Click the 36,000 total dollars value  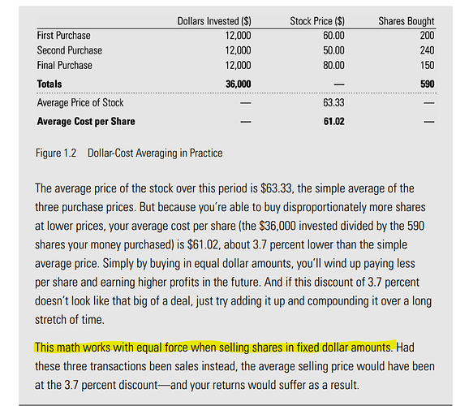pos(239,84)
